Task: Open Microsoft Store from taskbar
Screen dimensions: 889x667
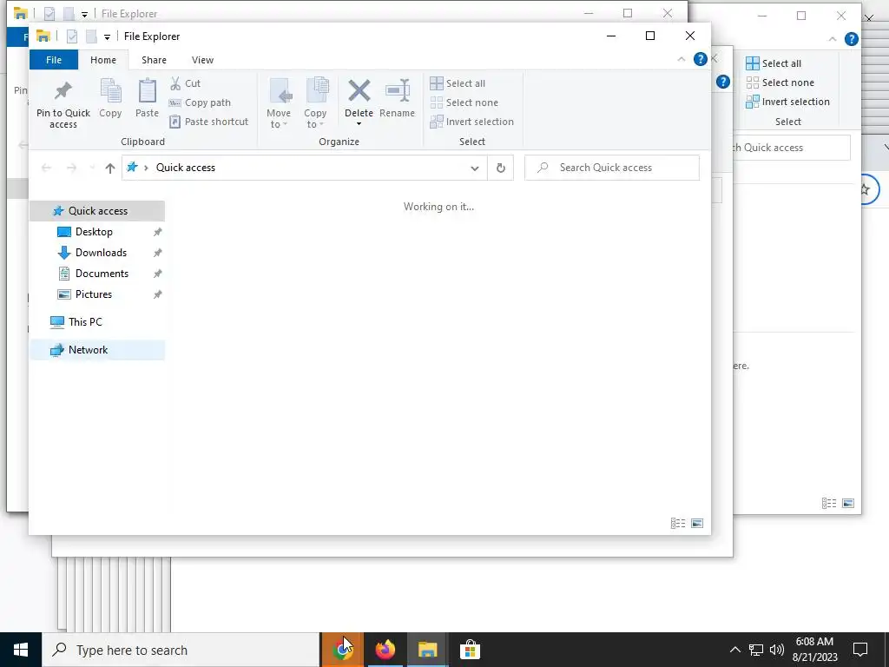Action: point(470,650)
